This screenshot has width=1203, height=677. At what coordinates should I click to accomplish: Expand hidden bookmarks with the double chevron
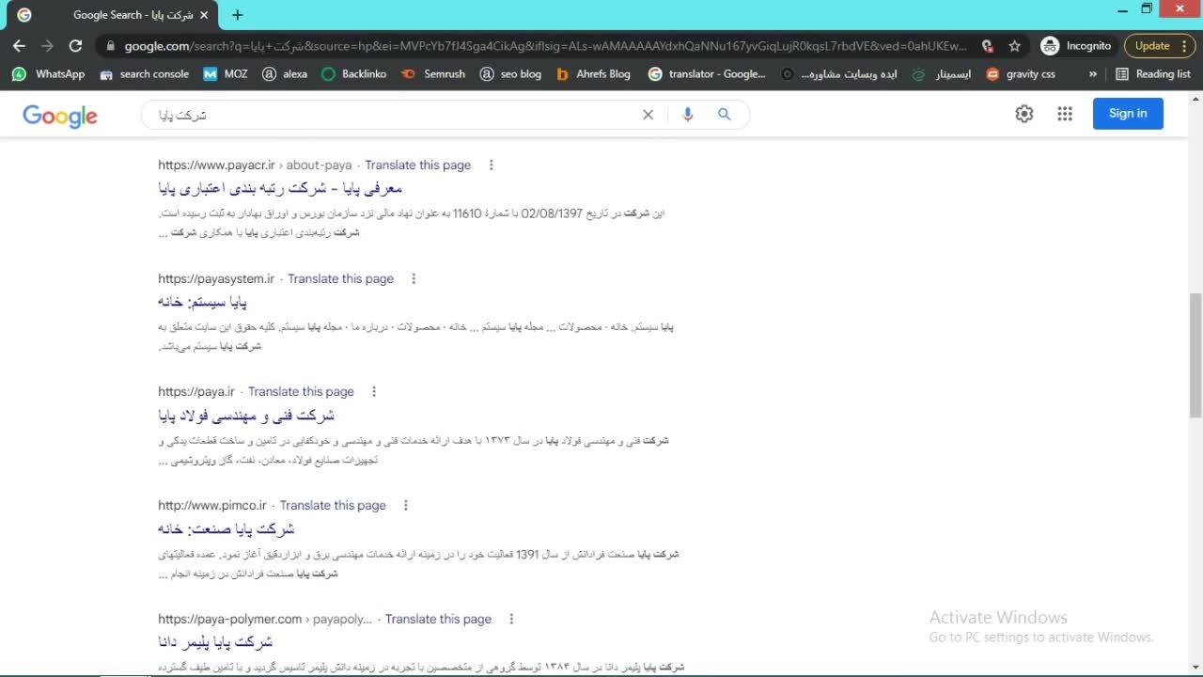pyautogui.click(x=1092, y=73)
